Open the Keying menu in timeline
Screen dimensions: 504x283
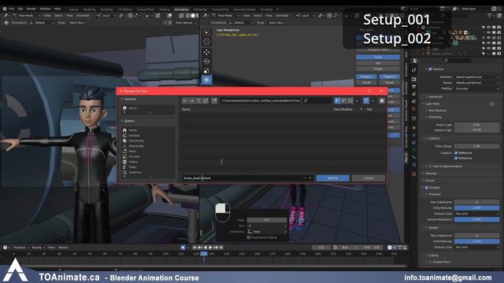point(38,248)
